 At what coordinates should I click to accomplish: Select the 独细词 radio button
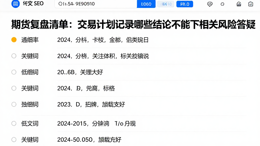tap(14, 104)
